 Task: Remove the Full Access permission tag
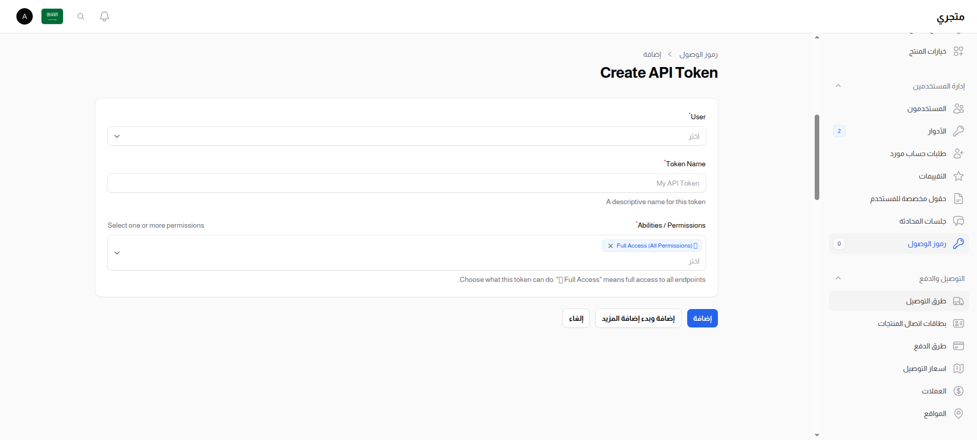(x=610, y=246)
